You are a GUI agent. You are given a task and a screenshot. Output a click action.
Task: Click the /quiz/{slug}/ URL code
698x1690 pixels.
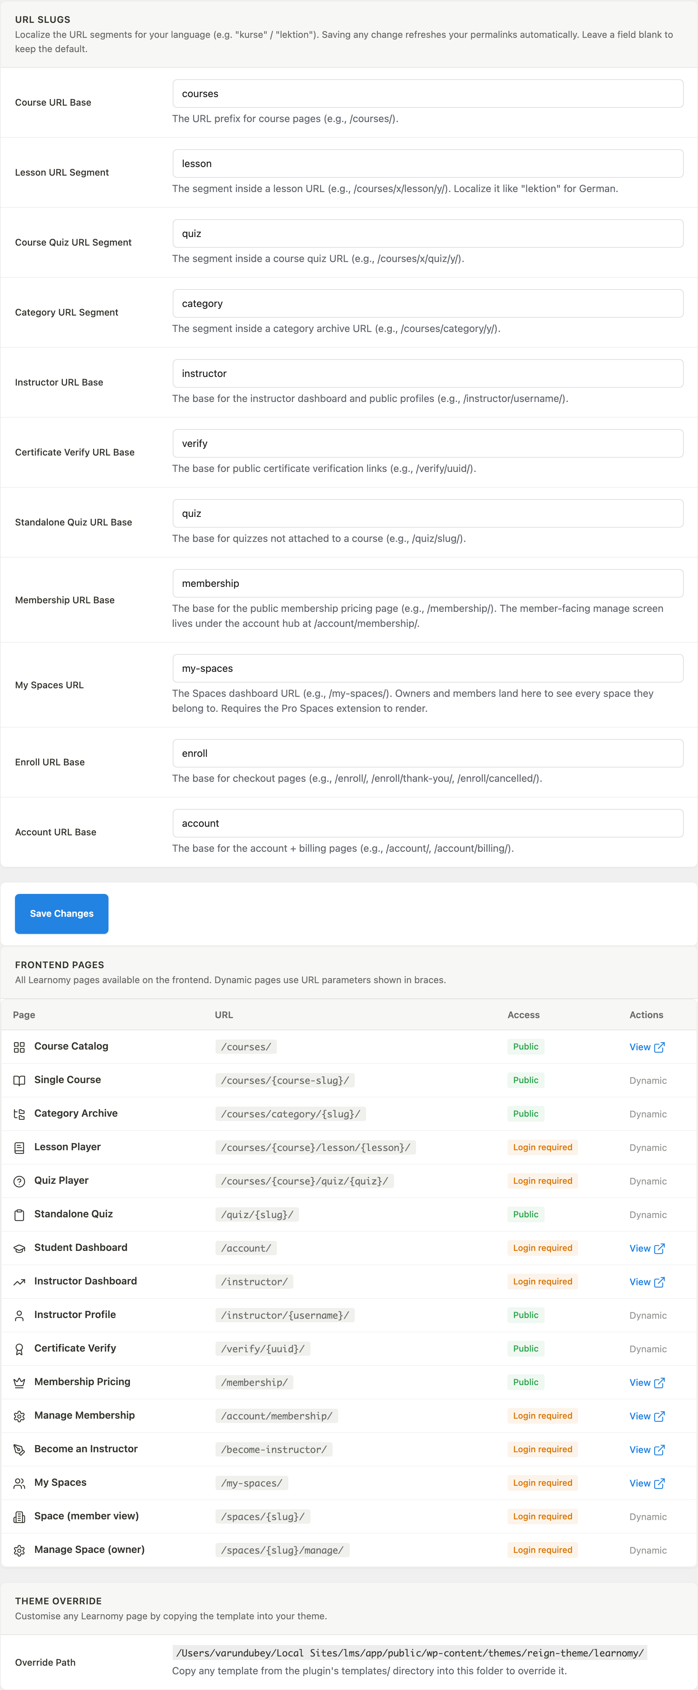tap(257, 1215)
